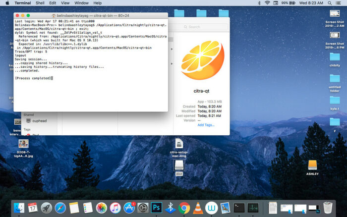Open VLC cone icon in Dock
The image size is (347, 217).
(x=198, y=208)
